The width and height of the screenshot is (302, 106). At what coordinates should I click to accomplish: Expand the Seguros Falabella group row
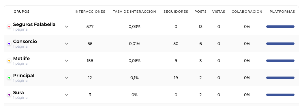click(x=67, y=27)
